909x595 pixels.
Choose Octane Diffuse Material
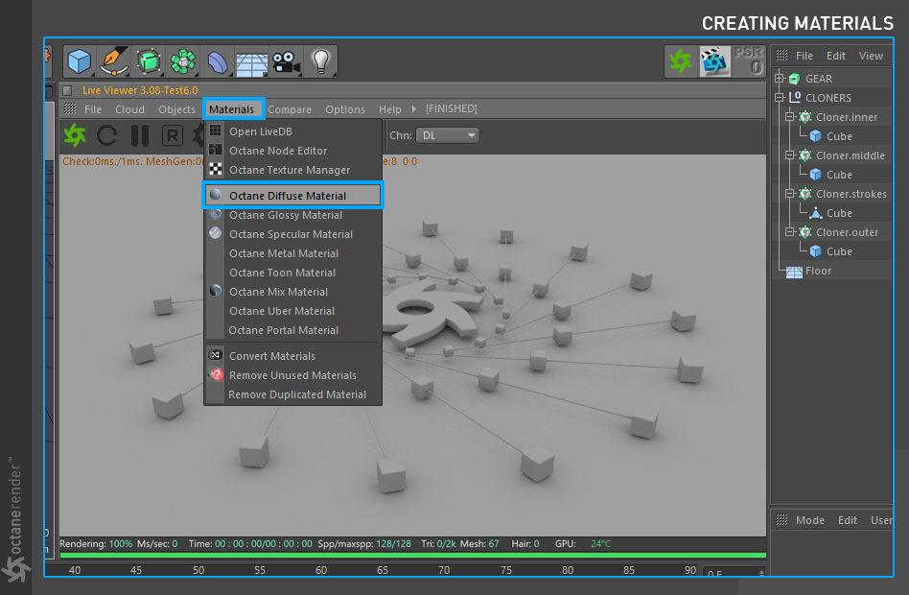click(x=292, y=195)
